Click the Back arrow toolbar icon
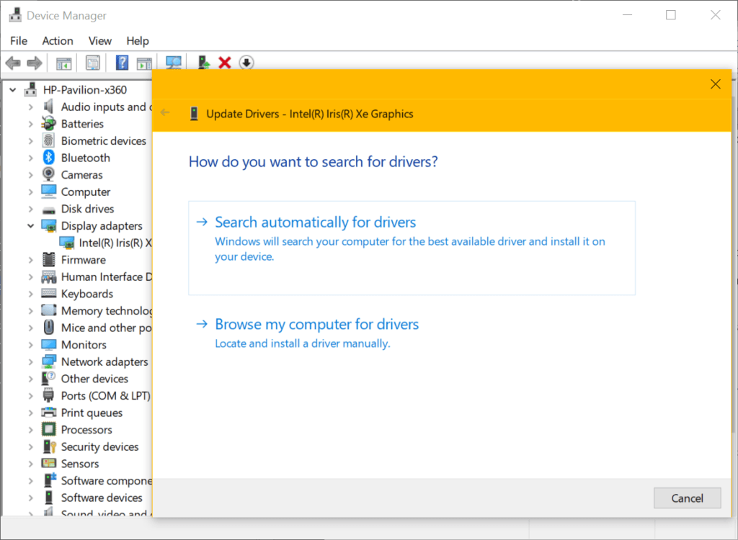Viewport: 738px width, 540px height. (13, 63)
